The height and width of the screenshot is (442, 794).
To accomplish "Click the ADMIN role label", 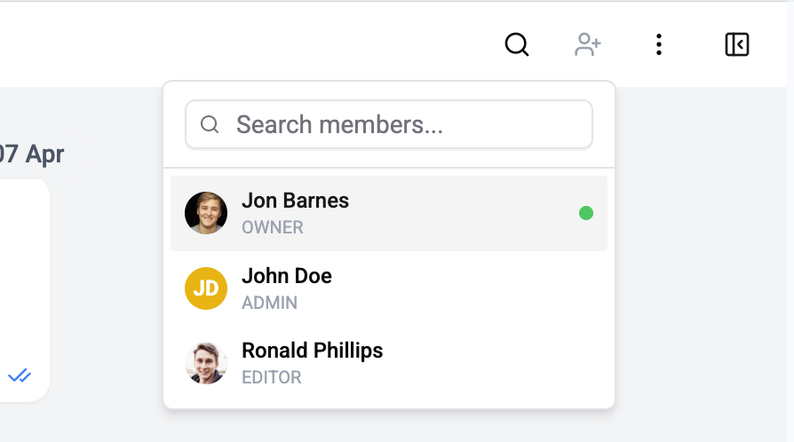I will (x=269, y=303).
